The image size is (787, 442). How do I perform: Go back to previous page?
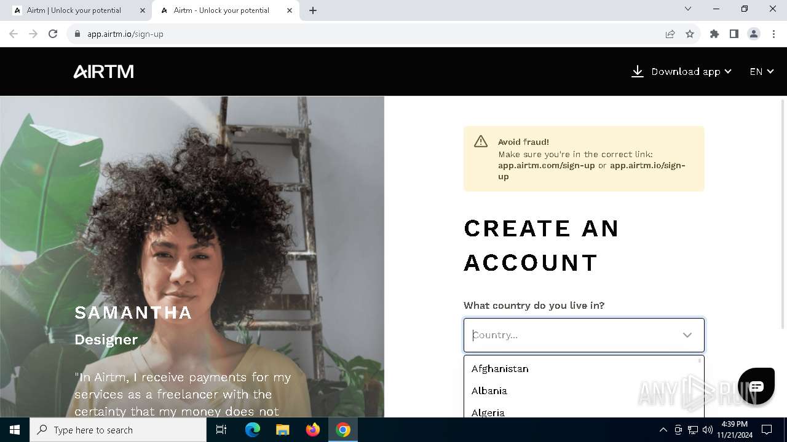coord(14,34)
